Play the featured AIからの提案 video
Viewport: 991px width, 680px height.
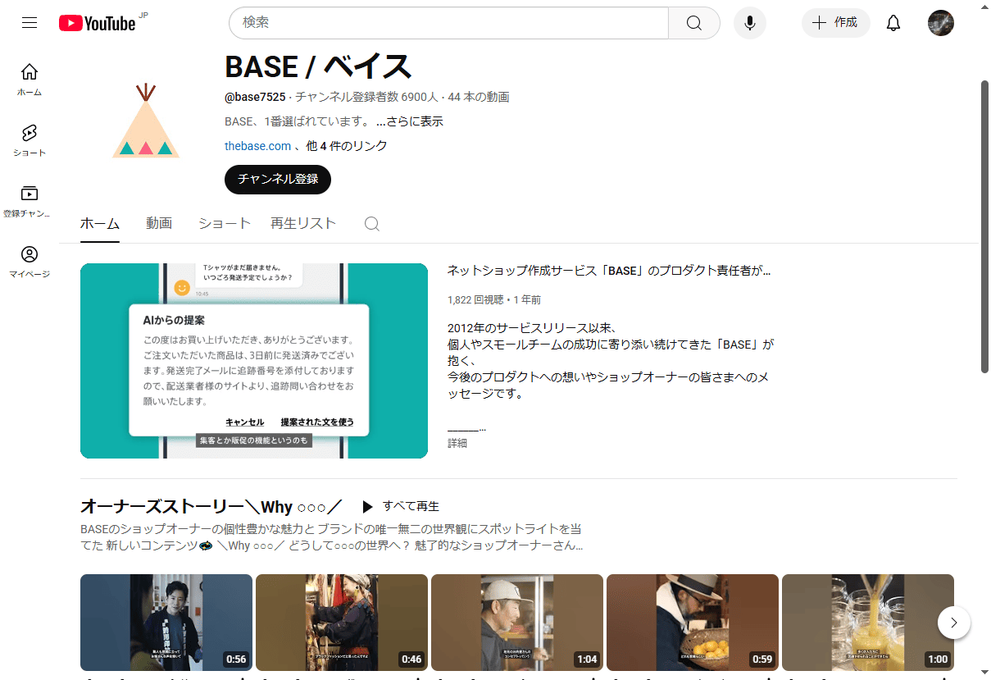click(x=254, y=361)
